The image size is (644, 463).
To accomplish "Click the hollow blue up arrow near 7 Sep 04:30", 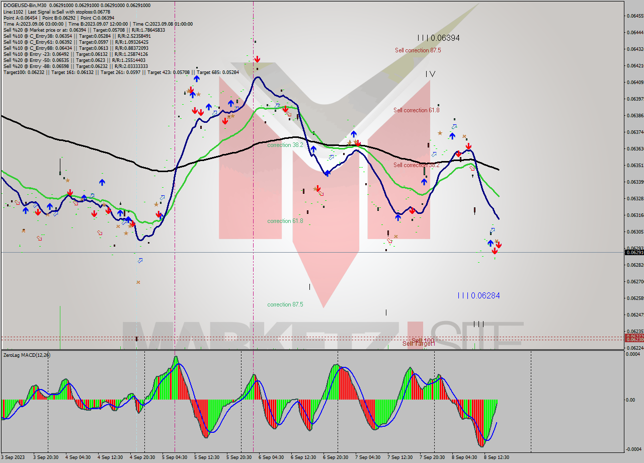I will [x=434, y=154].
